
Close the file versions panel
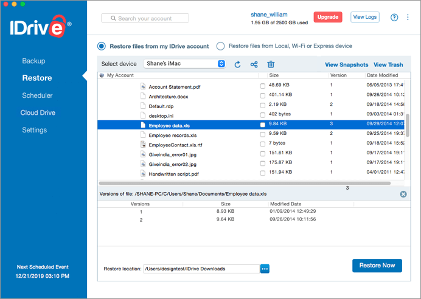pos(403,194)
